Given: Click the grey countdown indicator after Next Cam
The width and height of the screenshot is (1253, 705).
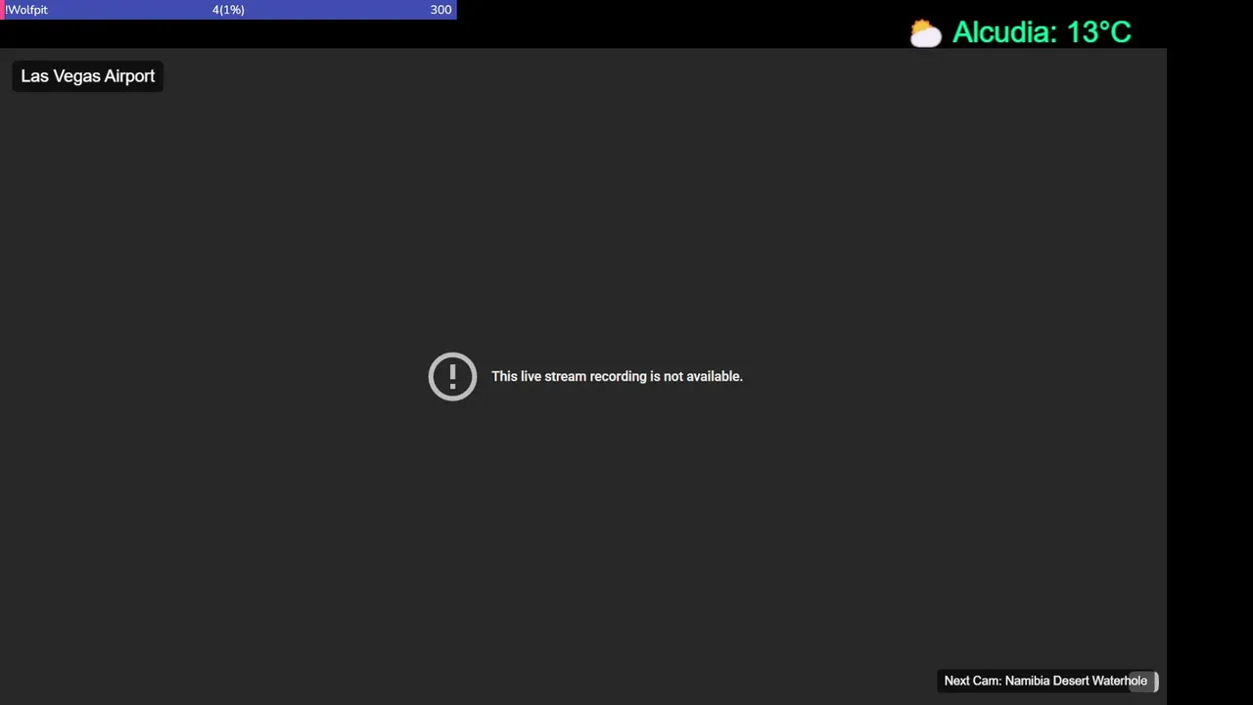Looking at the screenshot, I should point(1143,681).
